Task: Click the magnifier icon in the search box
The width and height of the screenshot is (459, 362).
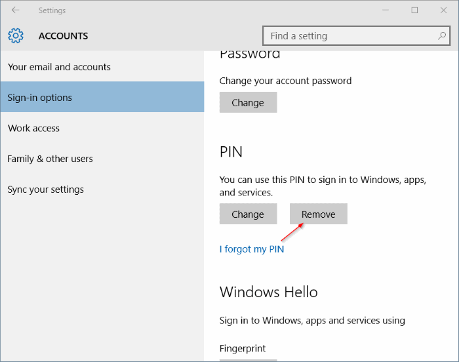Action: [x=442, y=36]
